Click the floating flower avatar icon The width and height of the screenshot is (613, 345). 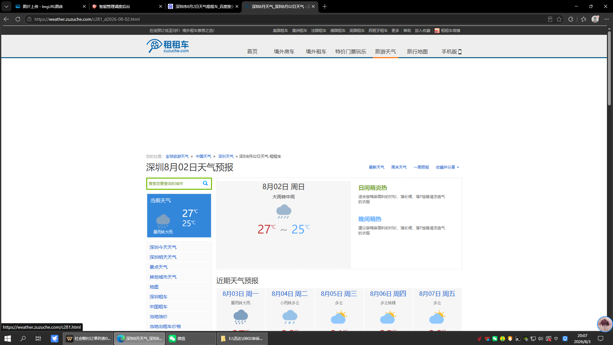[605, 324]
